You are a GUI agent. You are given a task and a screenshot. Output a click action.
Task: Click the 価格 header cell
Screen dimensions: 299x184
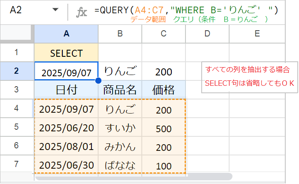163,90
